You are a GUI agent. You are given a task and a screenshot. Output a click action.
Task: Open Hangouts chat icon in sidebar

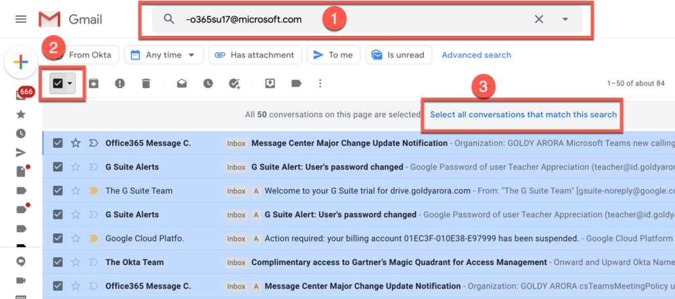tap(21, 261)
